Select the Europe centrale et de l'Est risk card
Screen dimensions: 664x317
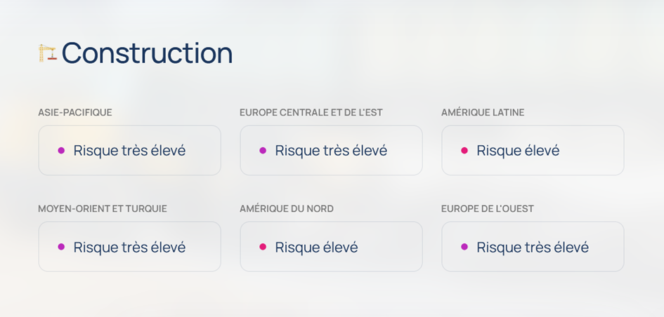331,150
